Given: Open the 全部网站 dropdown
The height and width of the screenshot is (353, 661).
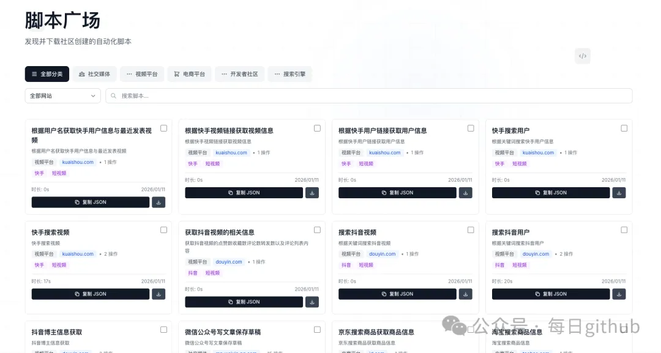Looking at the screenshot, I should click(63, 95).
